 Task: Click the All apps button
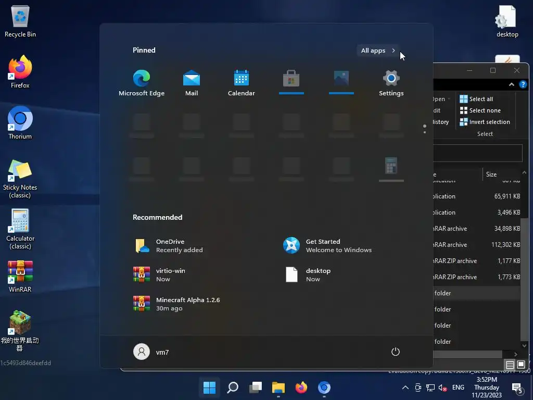point(378,51)
